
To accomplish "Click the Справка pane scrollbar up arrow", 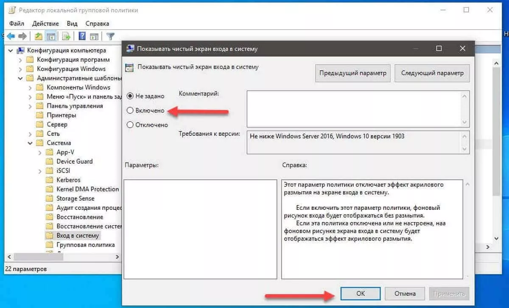I will 467,184.
